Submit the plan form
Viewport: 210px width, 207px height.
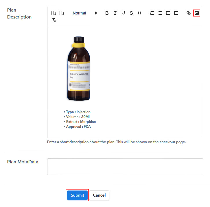point(77,195)
